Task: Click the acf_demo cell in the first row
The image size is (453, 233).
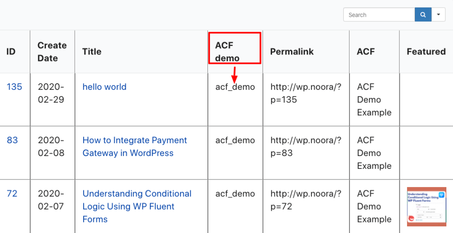Action: pyautogui.click(x=235, y=87)
